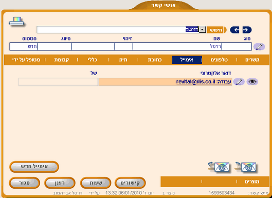
Task: Switch to the טלפונים tab
Action: pyautogui.click(x=219, y=60)
